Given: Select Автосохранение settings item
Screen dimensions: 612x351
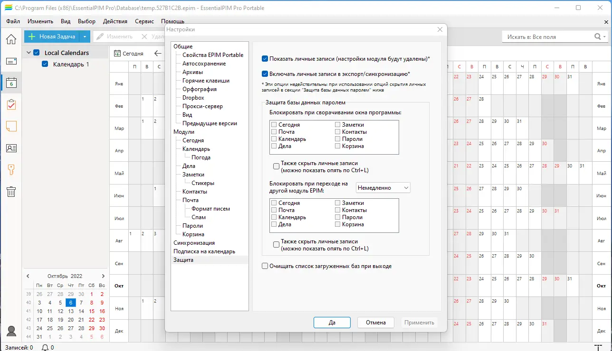Looking at the screenshot, I should [204, 64].
